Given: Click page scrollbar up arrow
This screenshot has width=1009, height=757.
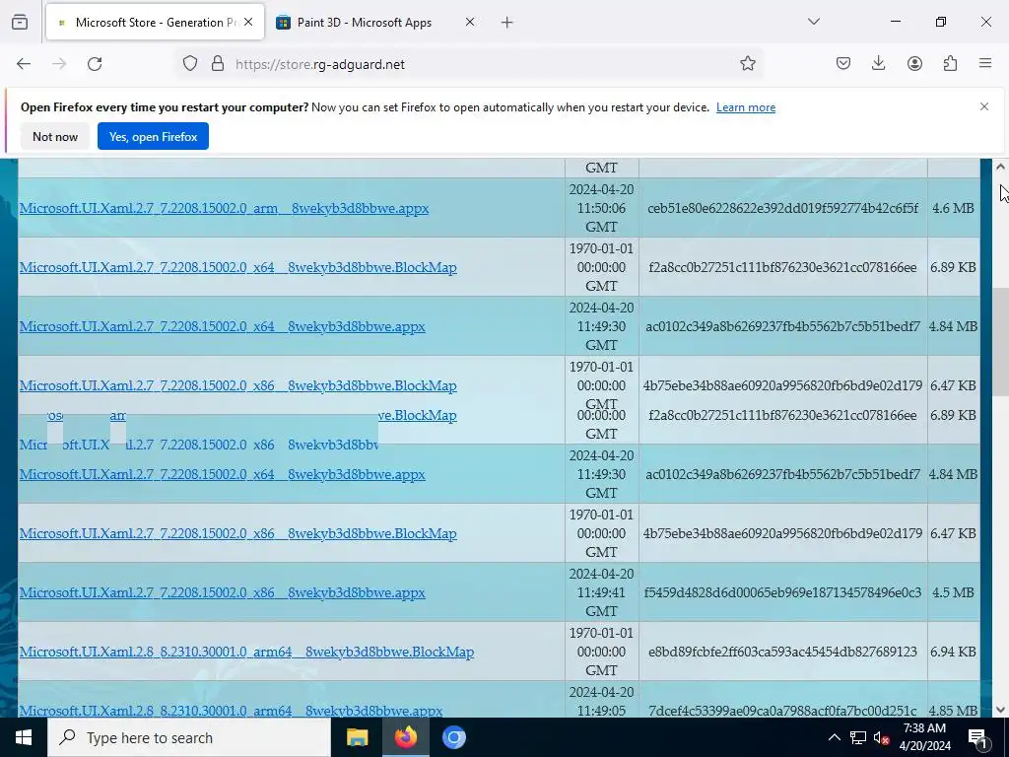Looking at the screenshot, I should [1000, 167].
